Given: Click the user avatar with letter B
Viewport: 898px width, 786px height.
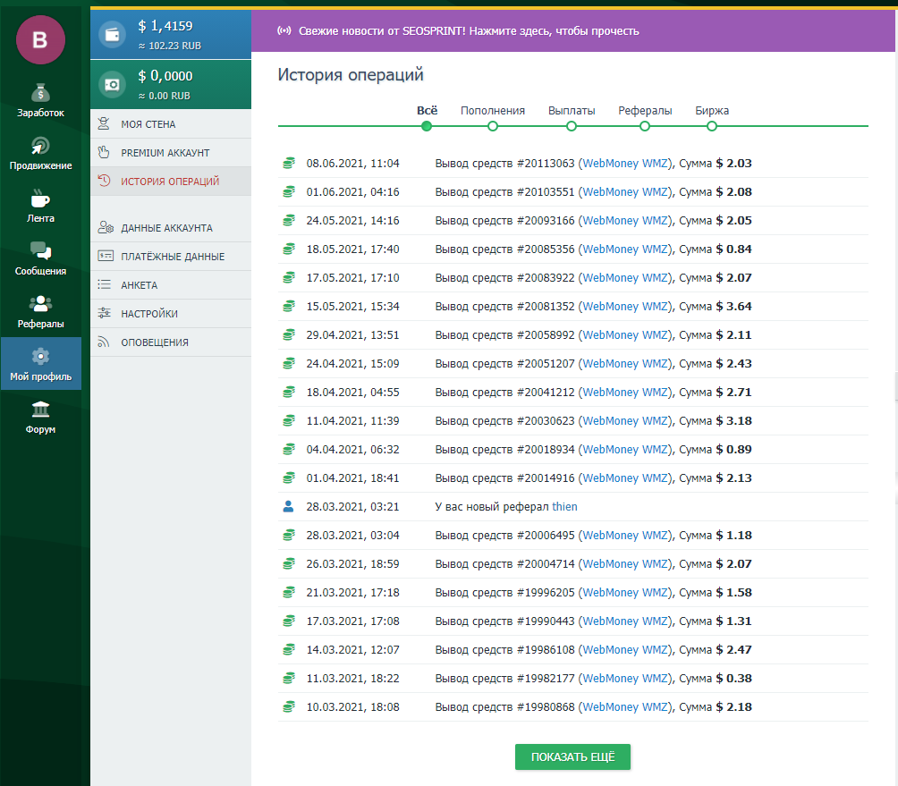Looking at the screenshot, I should 40,39.
